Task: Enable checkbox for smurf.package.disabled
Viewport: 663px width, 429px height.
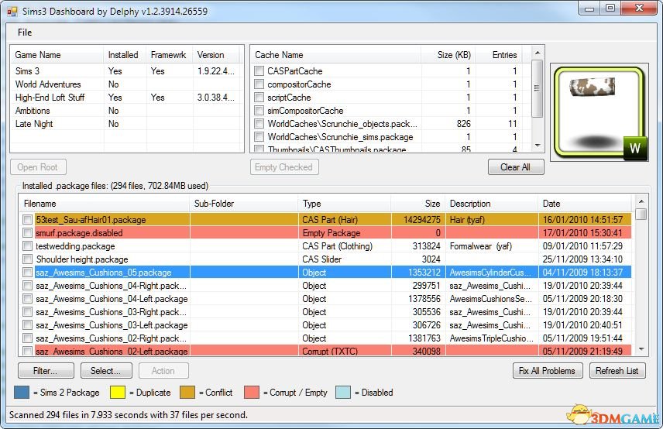Action: click(x=28, y=233)
